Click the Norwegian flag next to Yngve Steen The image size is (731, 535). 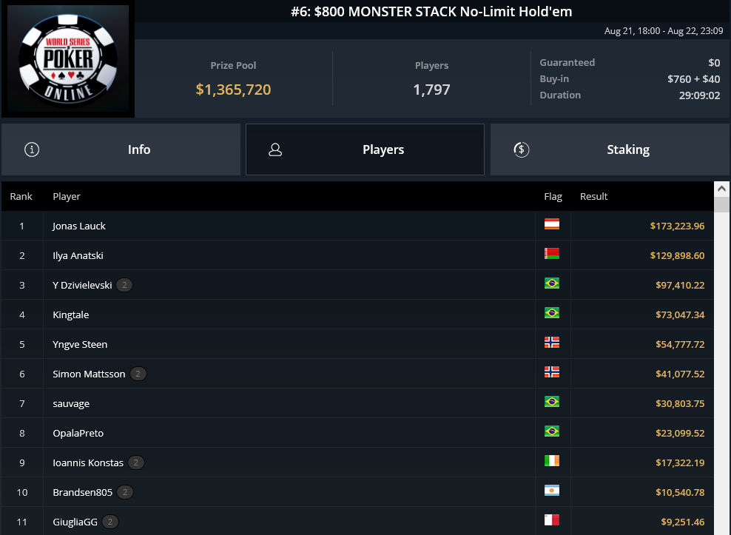[551, 343]
